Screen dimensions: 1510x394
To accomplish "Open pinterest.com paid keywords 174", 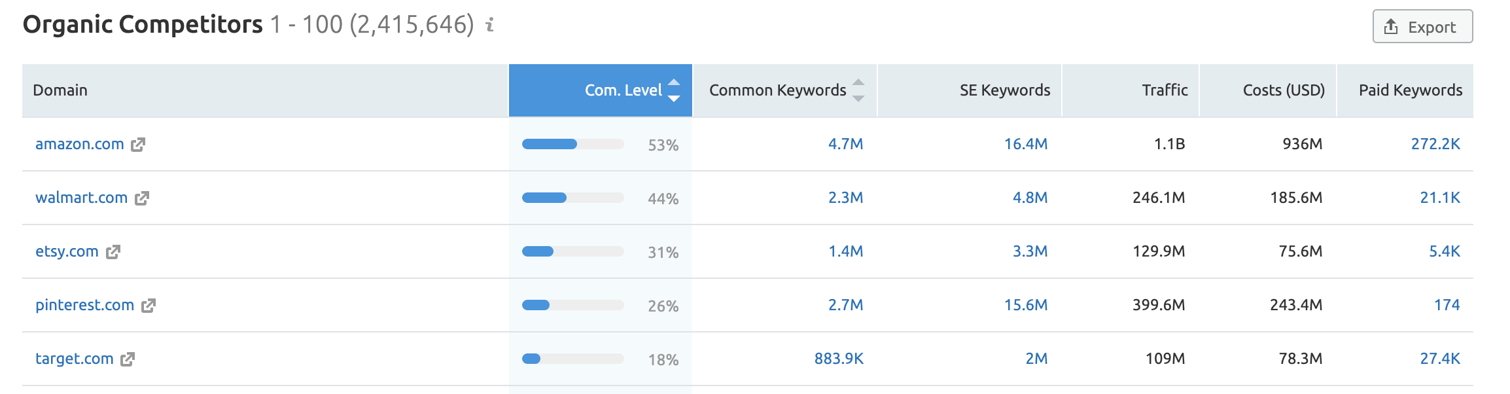I will point(1447,305).
